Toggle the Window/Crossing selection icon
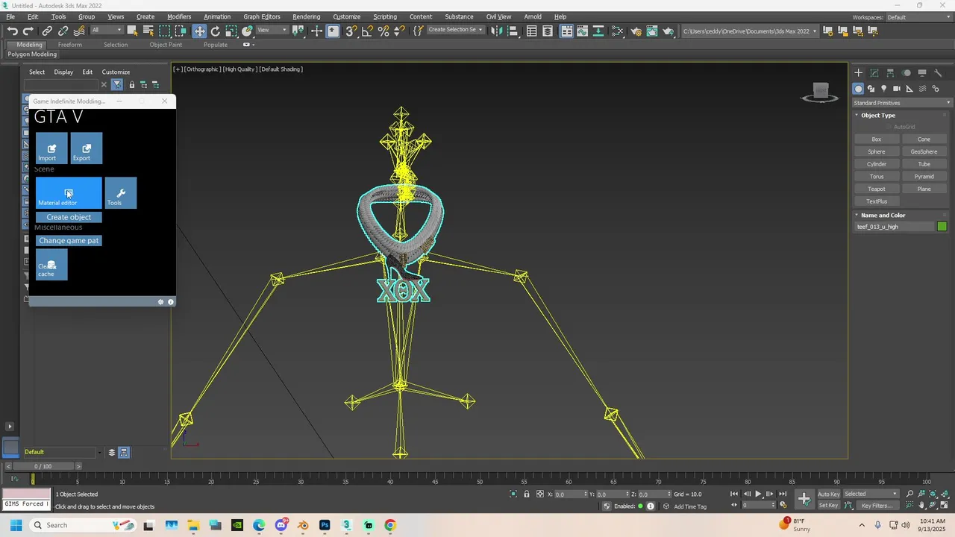This screenshot has height=537, width=955. click(x=181, y=31)
